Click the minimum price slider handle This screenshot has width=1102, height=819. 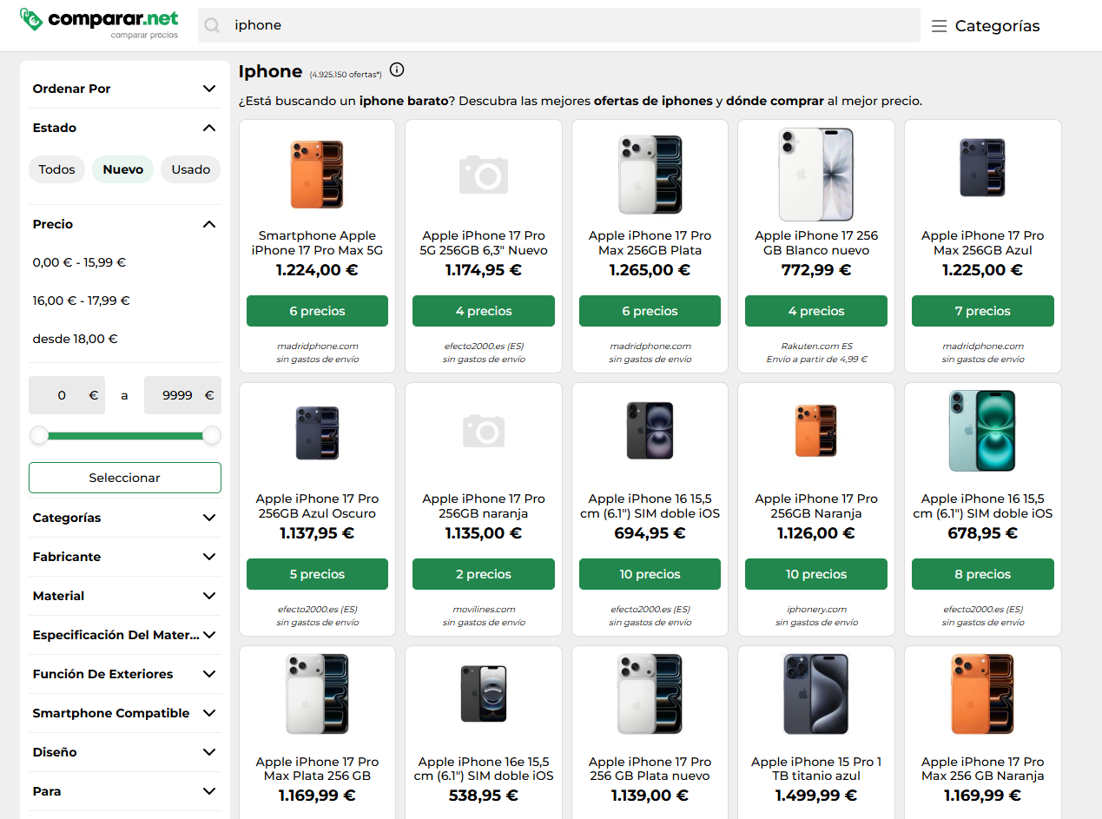click(x=39, y=435)
